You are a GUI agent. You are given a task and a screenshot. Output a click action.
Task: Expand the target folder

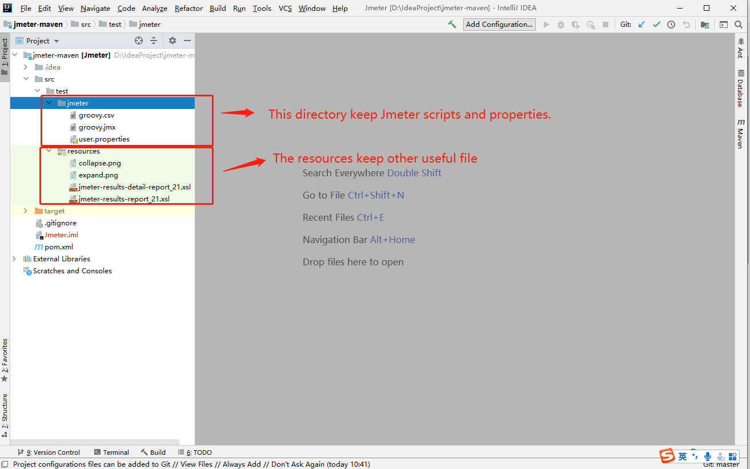(x=26, y=211)
